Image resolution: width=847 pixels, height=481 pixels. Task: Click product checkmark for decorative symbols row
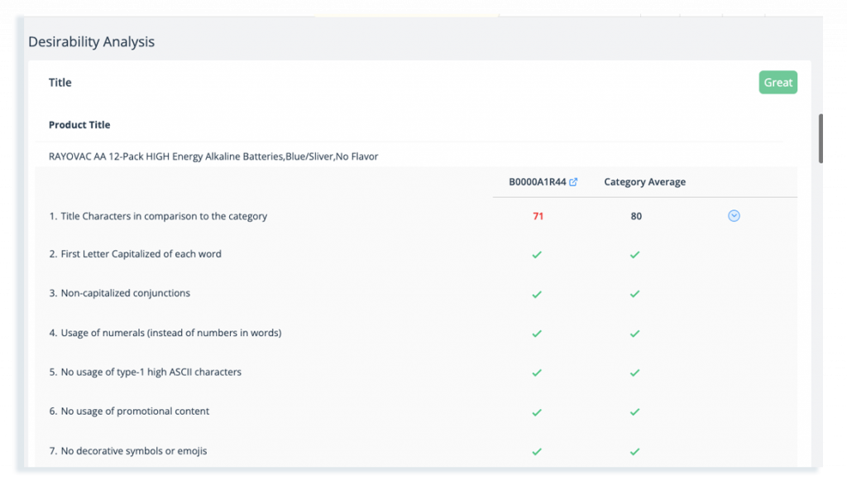click(x=537, y=451)
